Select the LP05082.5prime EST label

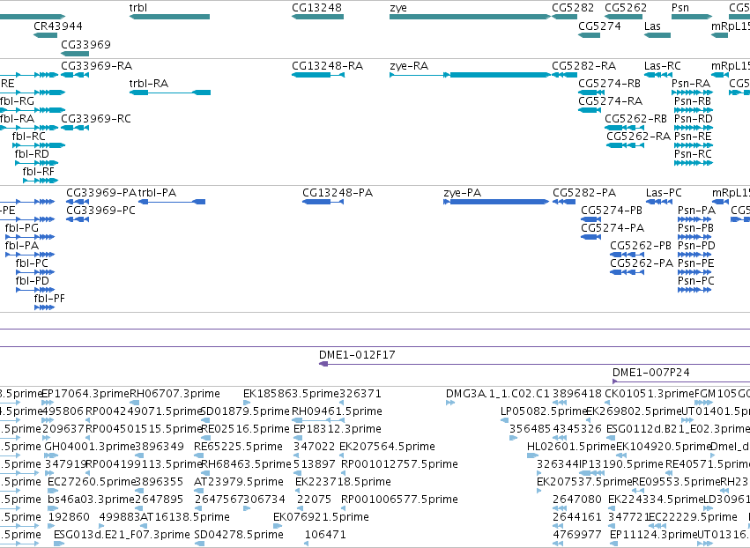(544, 411)
